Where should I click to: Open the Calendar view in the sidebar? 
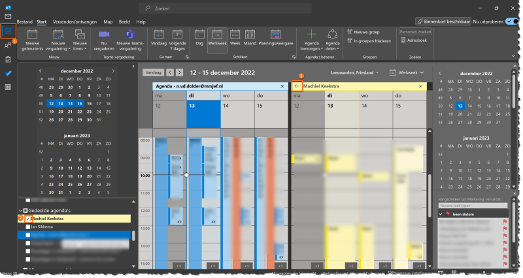click(8, 31)
